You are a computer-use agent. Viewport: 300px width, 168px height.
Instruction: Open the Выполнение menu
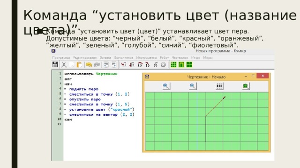click(124, 57)
